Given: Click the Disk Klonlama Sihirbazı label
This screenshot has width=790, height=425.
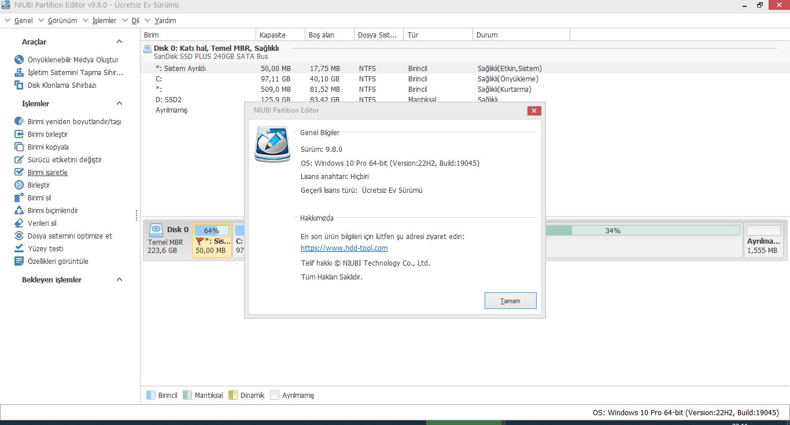Looking at the screenshot, I should (62, 85).
